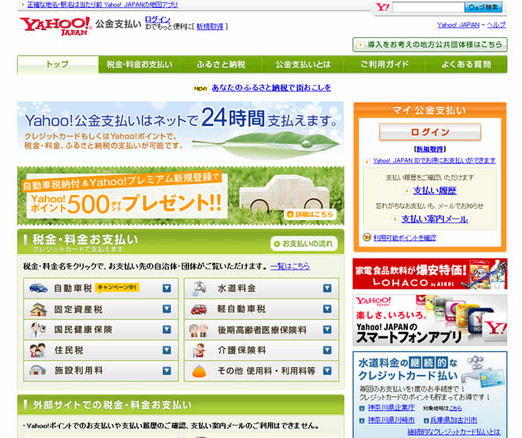Click the blue car icon for 自動車税
This screenshot has height=438, width=522.
[38, 288]
